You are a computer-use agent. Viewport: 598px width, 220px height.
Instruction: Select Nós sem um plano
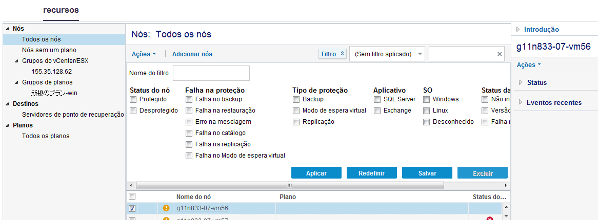coord(49,50)
